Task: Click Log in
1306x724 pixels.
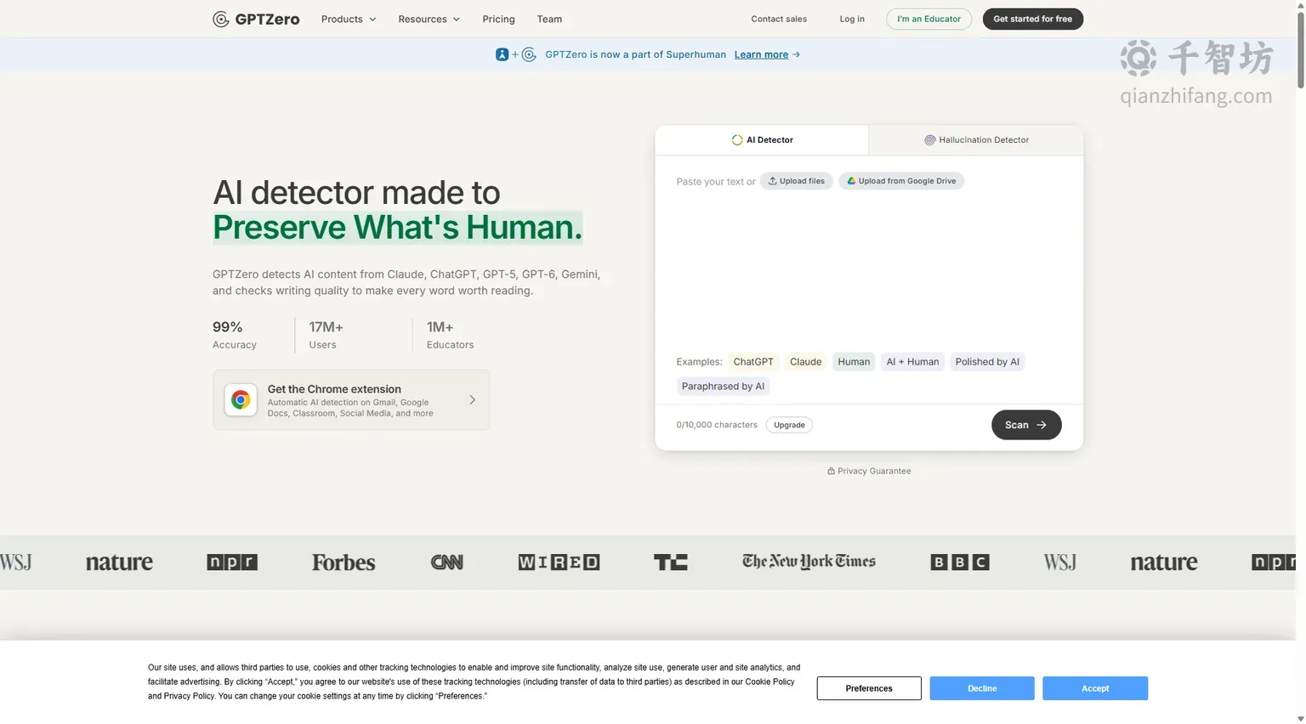Action: click(x=852, y=19)
